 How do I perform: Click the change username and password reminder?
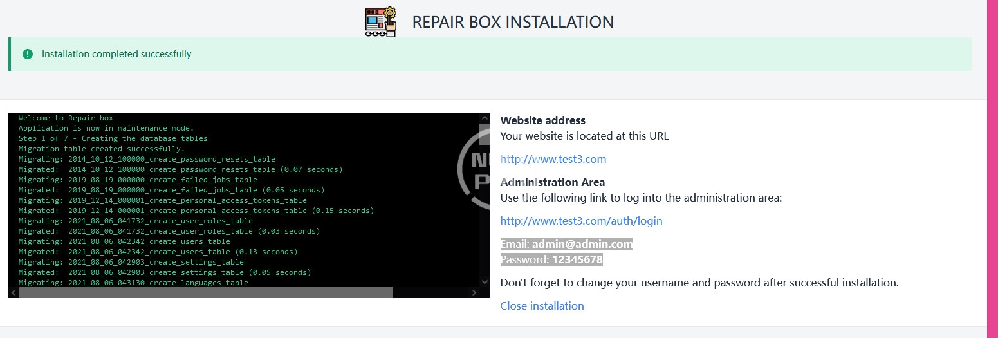point(699,283)
